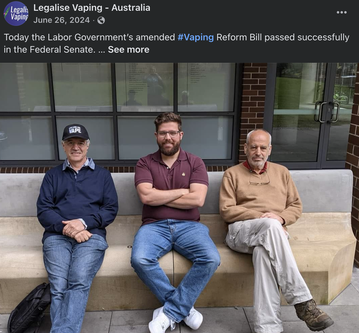Click the white sneakers in the photo
Viewport: 359px width, 333px height.
pos(175,320)
